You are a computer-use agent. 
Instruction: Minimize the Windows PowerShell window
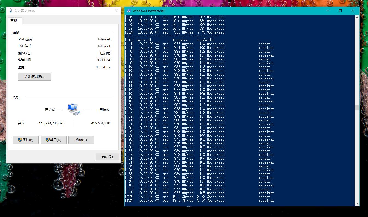[x=328, y=11]
